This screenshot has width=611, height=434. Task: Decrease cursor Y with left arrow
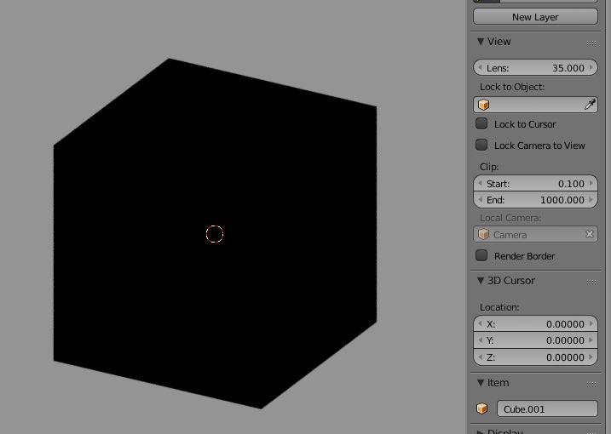coord(480,340)
